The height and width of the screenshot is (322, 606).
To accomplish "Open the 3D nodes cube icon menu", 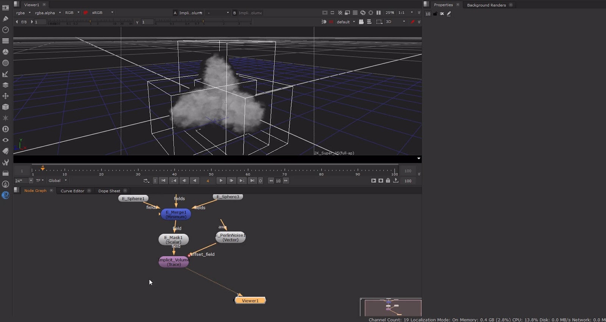I will [x=5, y=107].
